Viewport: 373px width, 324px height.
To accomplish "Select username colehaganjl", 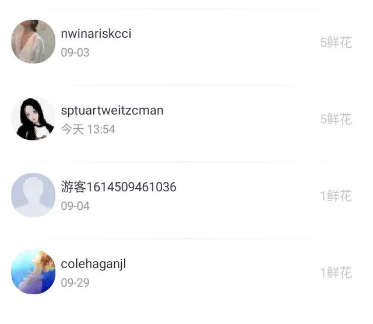I will pyautogui.click(x=93, y=264).
